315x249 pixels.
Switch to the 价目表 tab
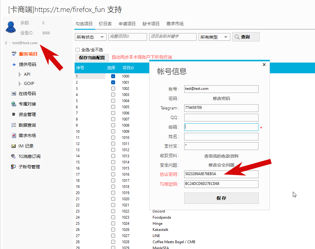(105, 24)
